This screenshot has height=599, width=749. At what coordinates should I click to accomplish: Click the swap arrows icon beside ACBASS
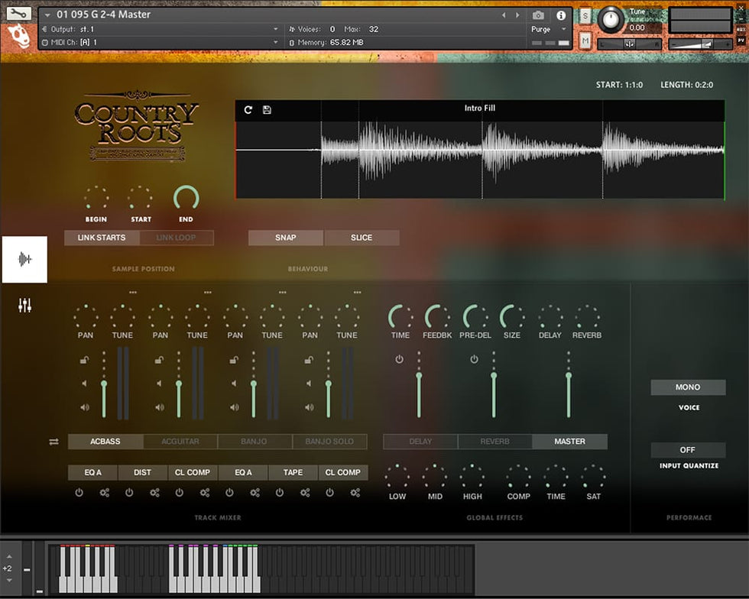click(53, 442)
